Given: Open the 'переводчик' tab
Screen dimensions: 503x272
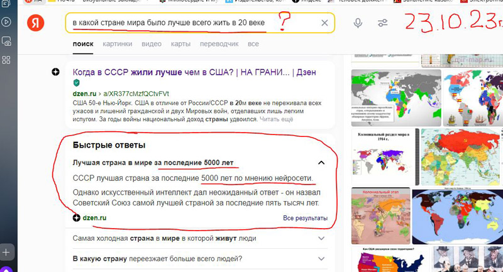Looking at the screenshot, I should coord(219,44).
